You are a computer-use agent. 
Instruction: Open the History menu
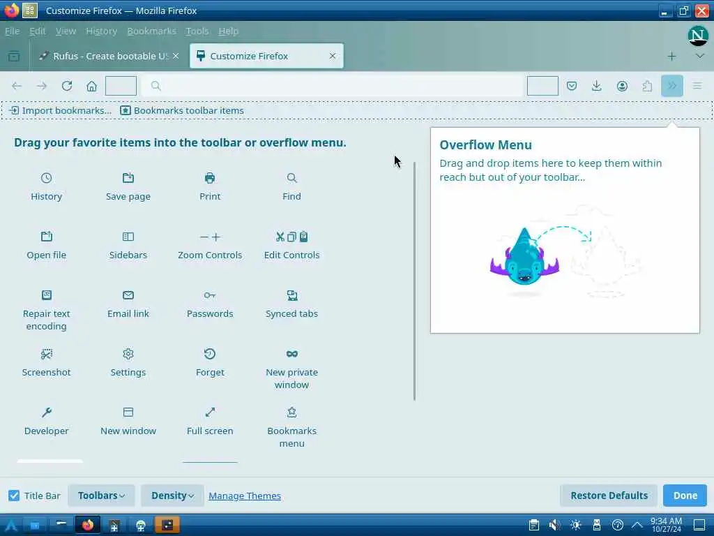pyautogui.click(x=102, y=31)
